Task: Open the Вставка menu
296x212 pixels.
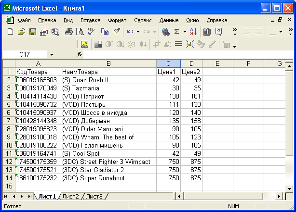Action: [91, 20]
